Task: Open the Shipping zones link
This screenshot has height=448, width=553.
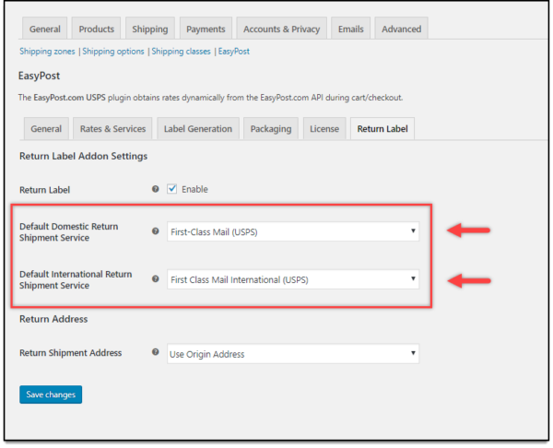Action: (48, 52)
